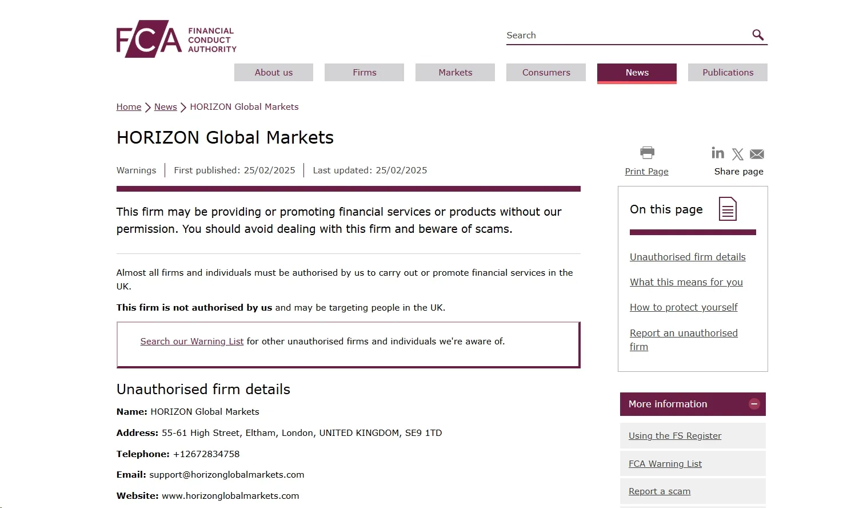Image resolution: width=863 pixels, height=508 pixels.
Task: Open the Publications menu
Action: tap(728, 73)
